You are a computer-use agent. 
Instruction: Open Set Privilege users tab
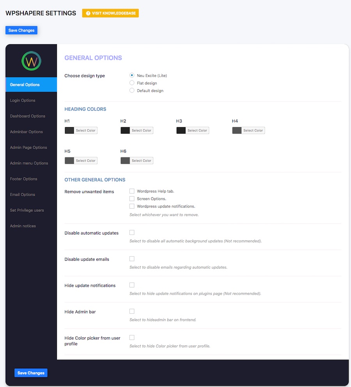pyautogui.click(x=31, y=210)
